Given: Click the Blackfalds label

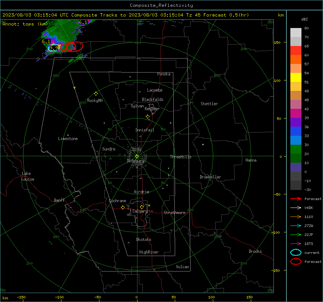Looking at the screenshot, I should pyautogui.click(x=153, y=99).
